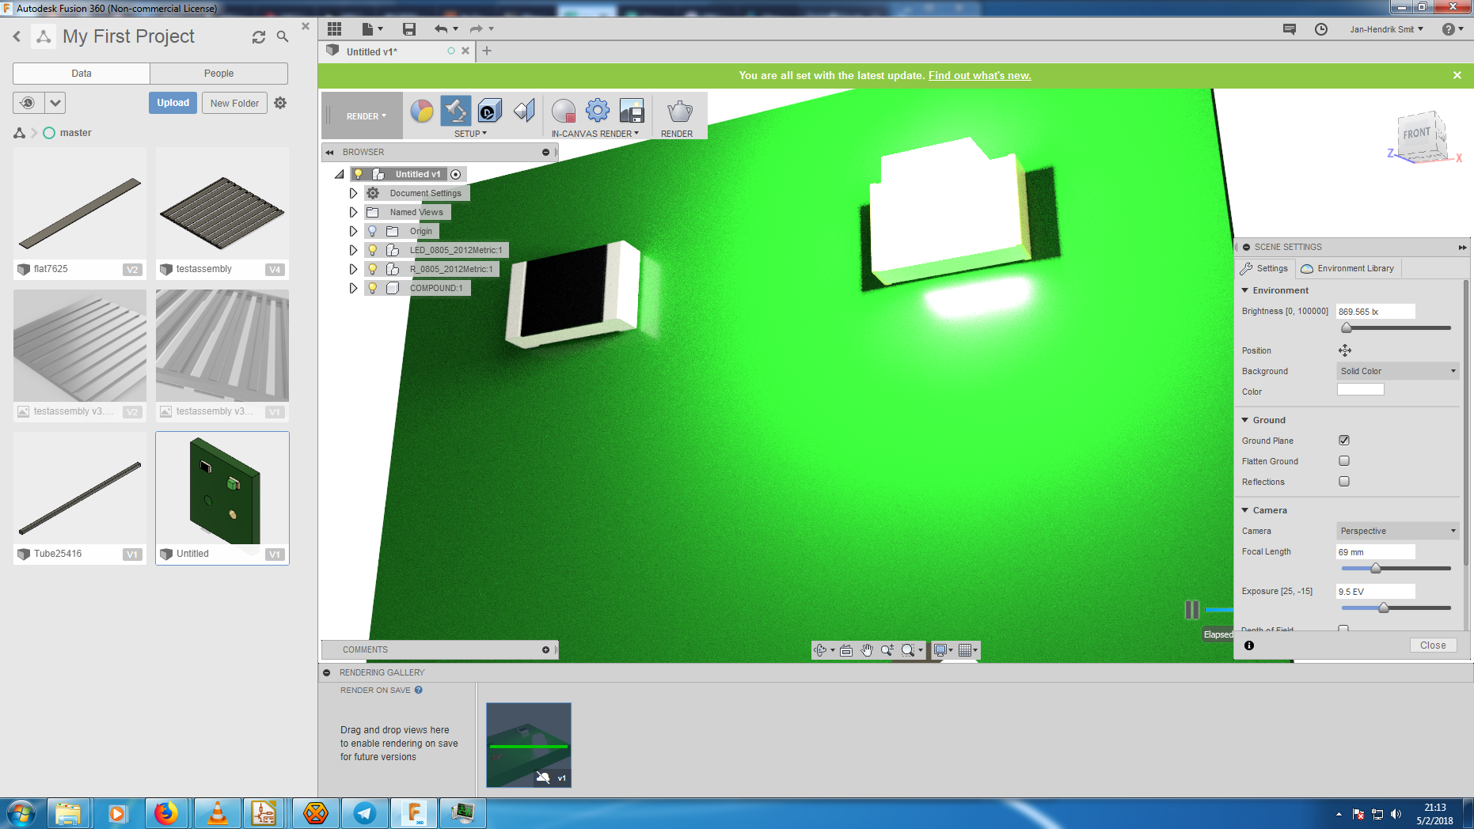Open the Windows Start menu

[x=21, y=813]
